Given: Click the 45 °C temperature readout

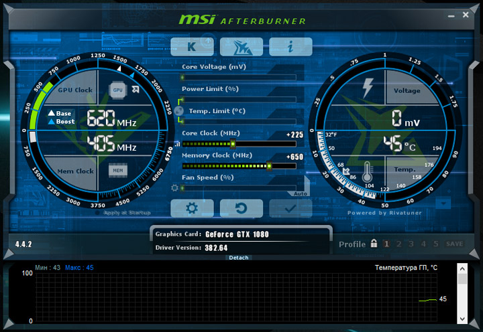Looking at the screenshot, I should click(x=400, y=143).
